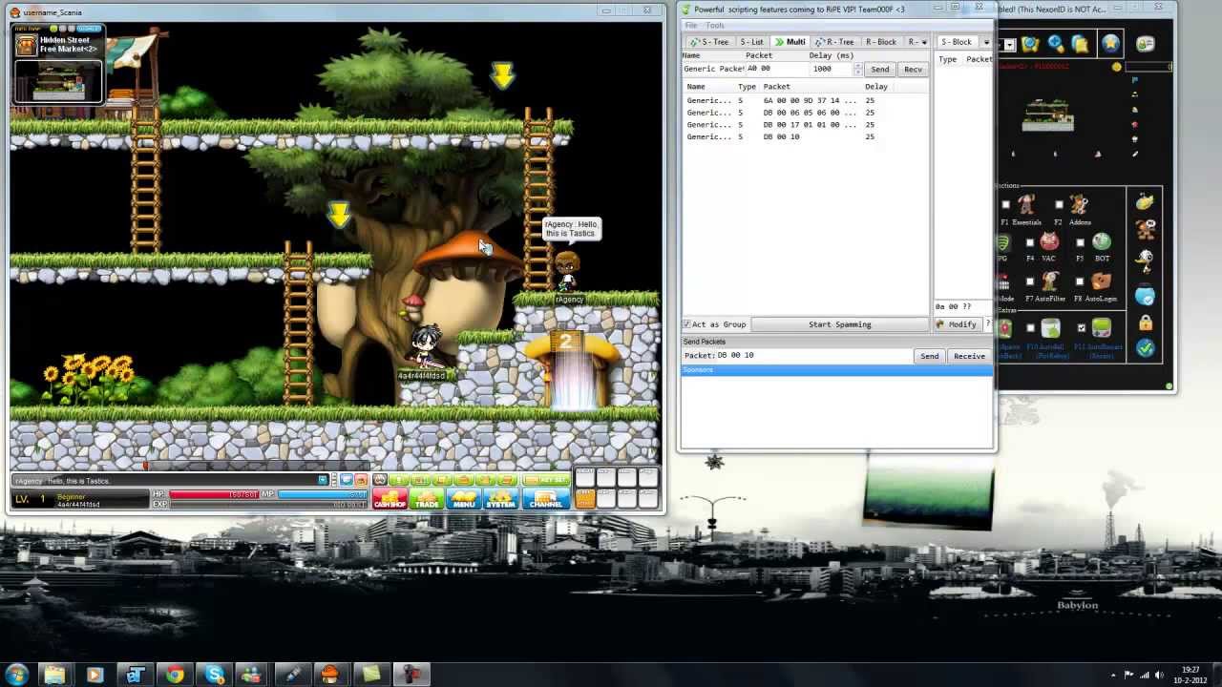Click the AutoLogin icon in trainer
1222x687 pixels.
point(1102,281)
